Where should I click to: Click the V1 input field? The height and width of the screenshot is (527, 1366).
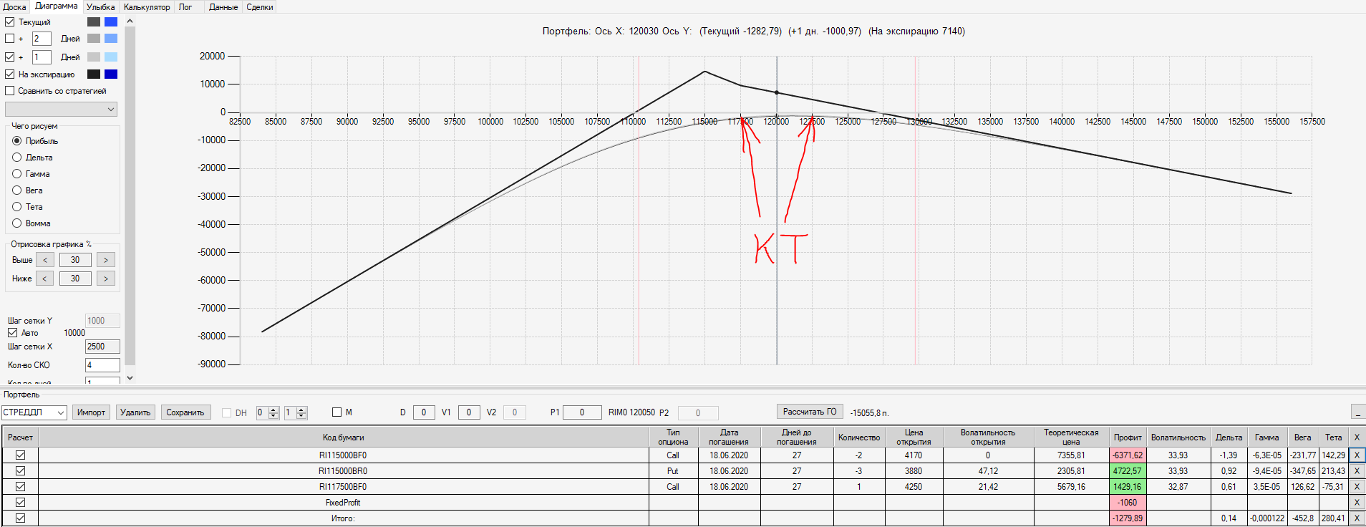[469, 412]
